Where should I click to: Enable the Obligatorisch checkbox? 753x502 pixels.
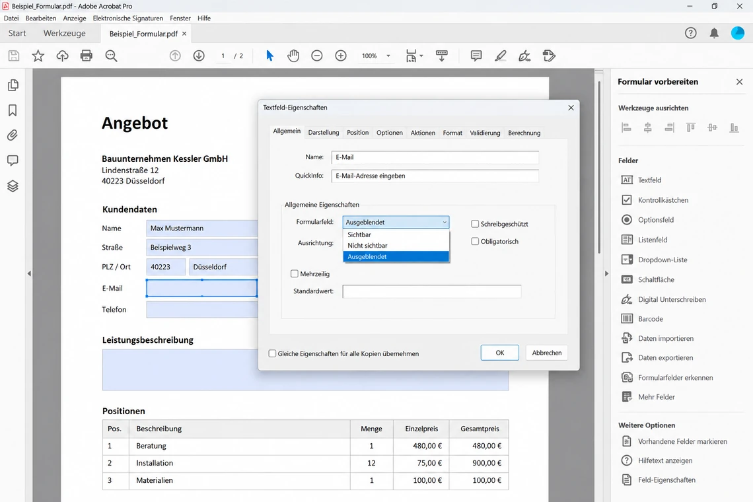[475, 241]
